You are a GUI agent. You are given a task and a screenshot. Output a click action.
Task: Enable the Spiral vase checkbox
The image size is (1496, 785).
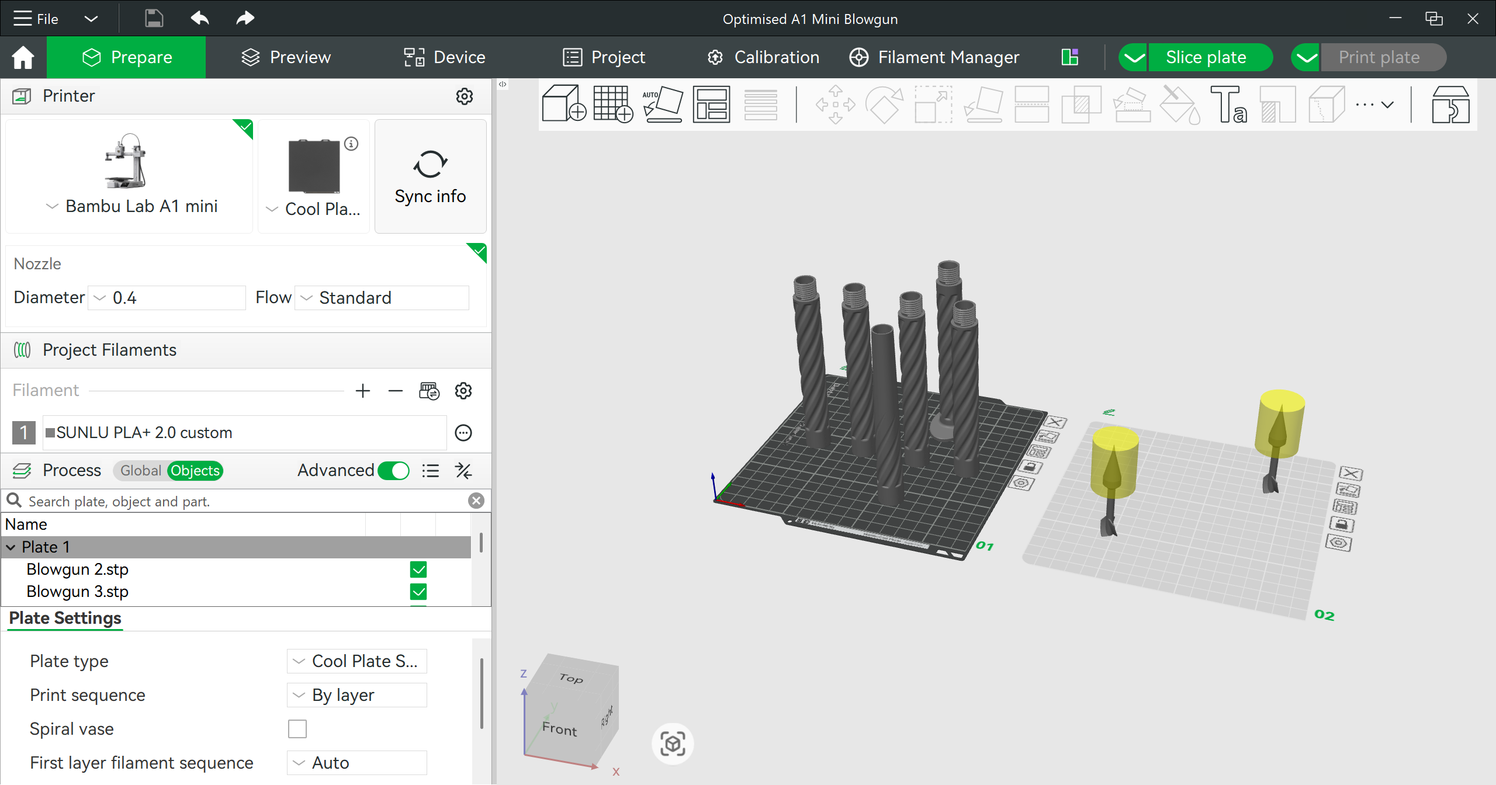(297, 729)
